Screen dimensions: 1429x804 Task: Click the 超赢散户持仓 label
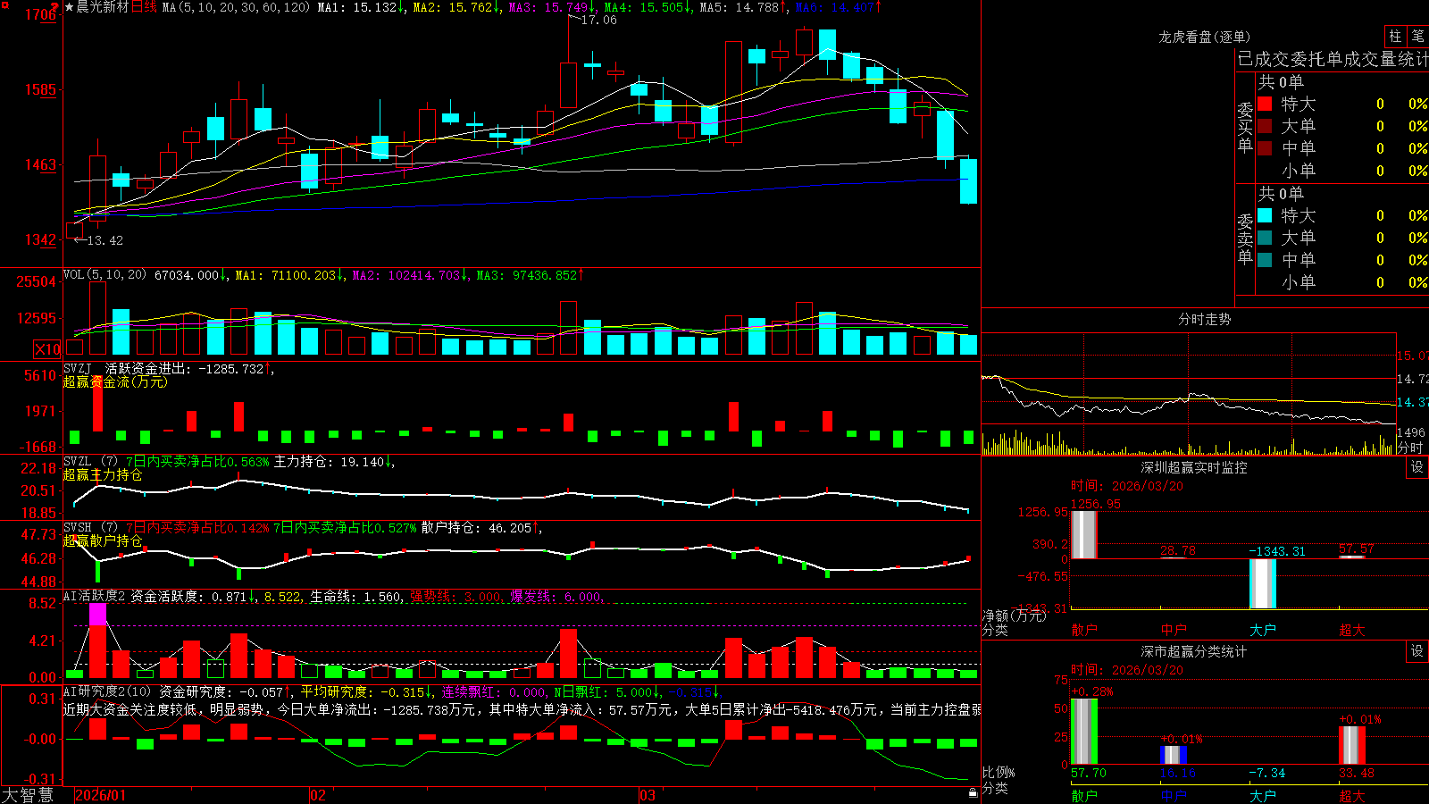(103, 540)
